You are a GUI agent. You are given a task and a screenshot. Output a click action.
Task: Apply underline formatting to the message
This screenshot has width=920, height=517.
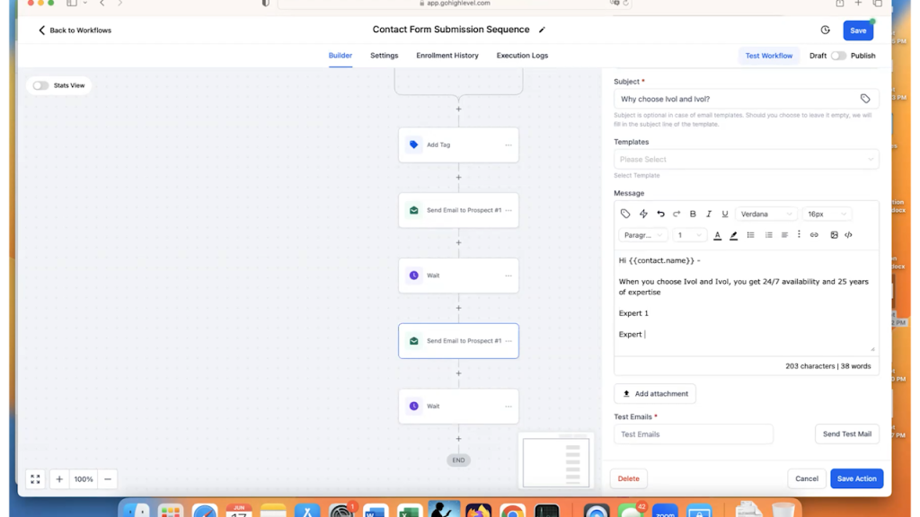click(x=725, y=214)
